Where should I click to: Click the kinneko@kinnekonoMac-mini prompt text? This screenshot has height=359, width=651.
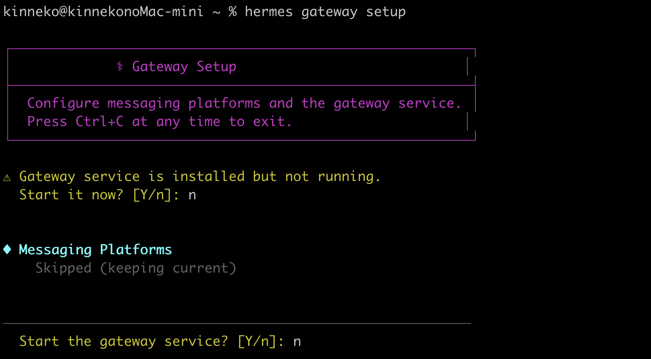click(x=103, y=12)
